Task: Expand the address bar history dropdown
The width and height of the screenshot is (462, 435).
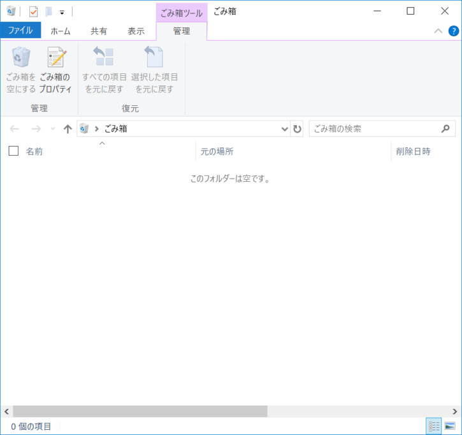Action: click(284, 129)
